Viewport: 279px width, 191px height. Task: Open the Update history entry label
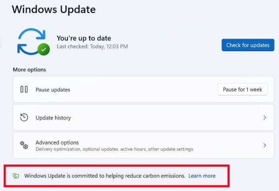pos(53,118)
